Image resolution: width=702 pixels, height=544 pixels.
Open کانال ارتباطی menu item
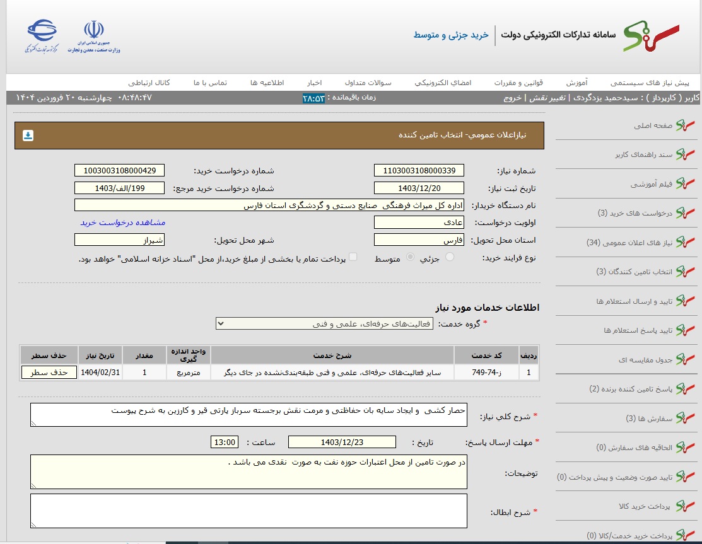pos(149,83)
